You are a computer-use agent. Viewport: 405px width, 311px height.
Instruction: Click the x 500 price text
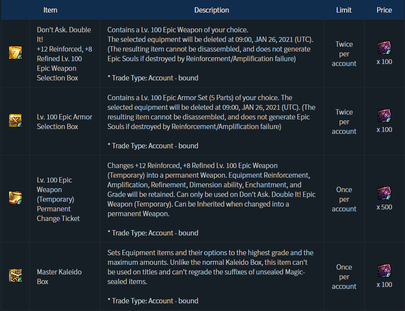pyautogui.click(x=384, y=207)
